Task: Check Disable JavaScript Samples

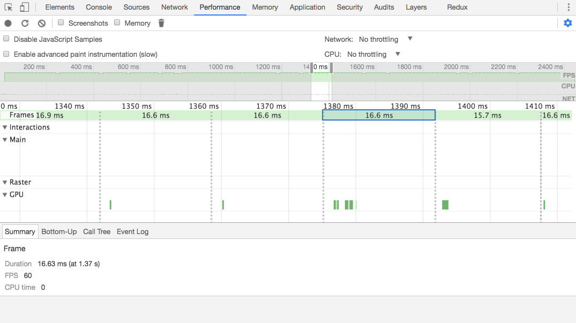Action: pos(6,39)
